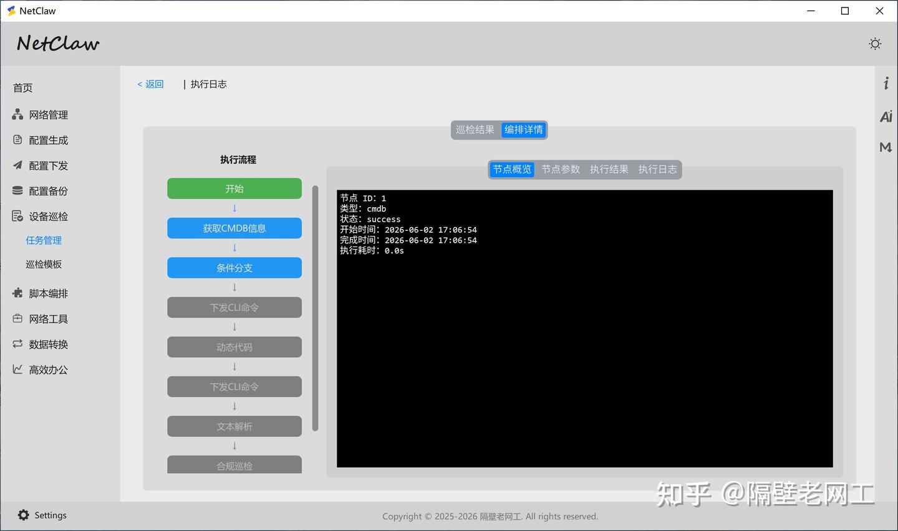This screenshot has height=531, width=898.
Task: Open the M panel icon in right sidebar
Action: coord(886,147)
